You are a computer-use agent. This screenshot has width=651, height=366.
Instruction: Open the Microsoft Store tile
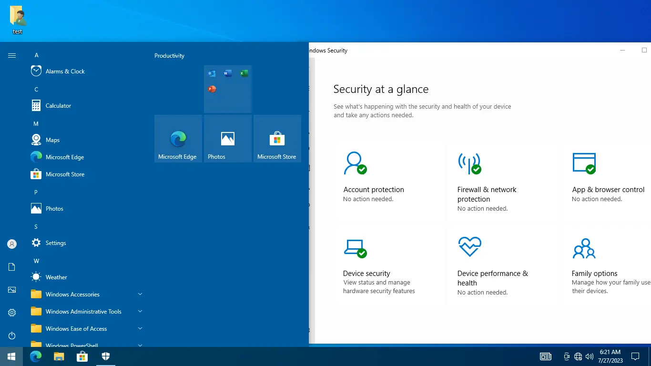click(x=277, y=139)
